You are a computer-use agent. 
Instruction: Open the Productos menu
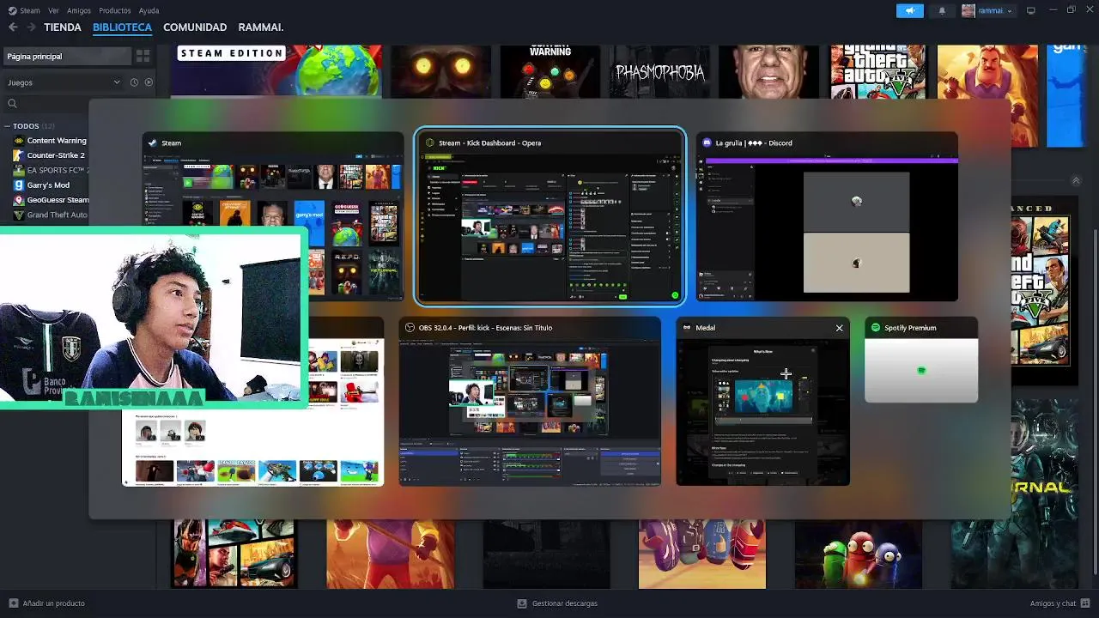click(x=114, y=10)
